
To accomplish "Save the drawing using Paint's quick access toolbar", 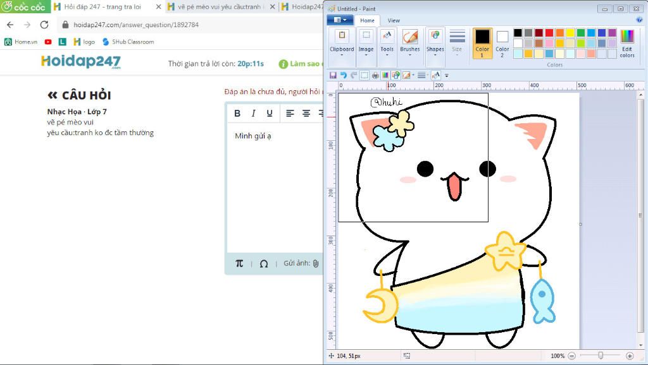I will [x=333, y=75].
